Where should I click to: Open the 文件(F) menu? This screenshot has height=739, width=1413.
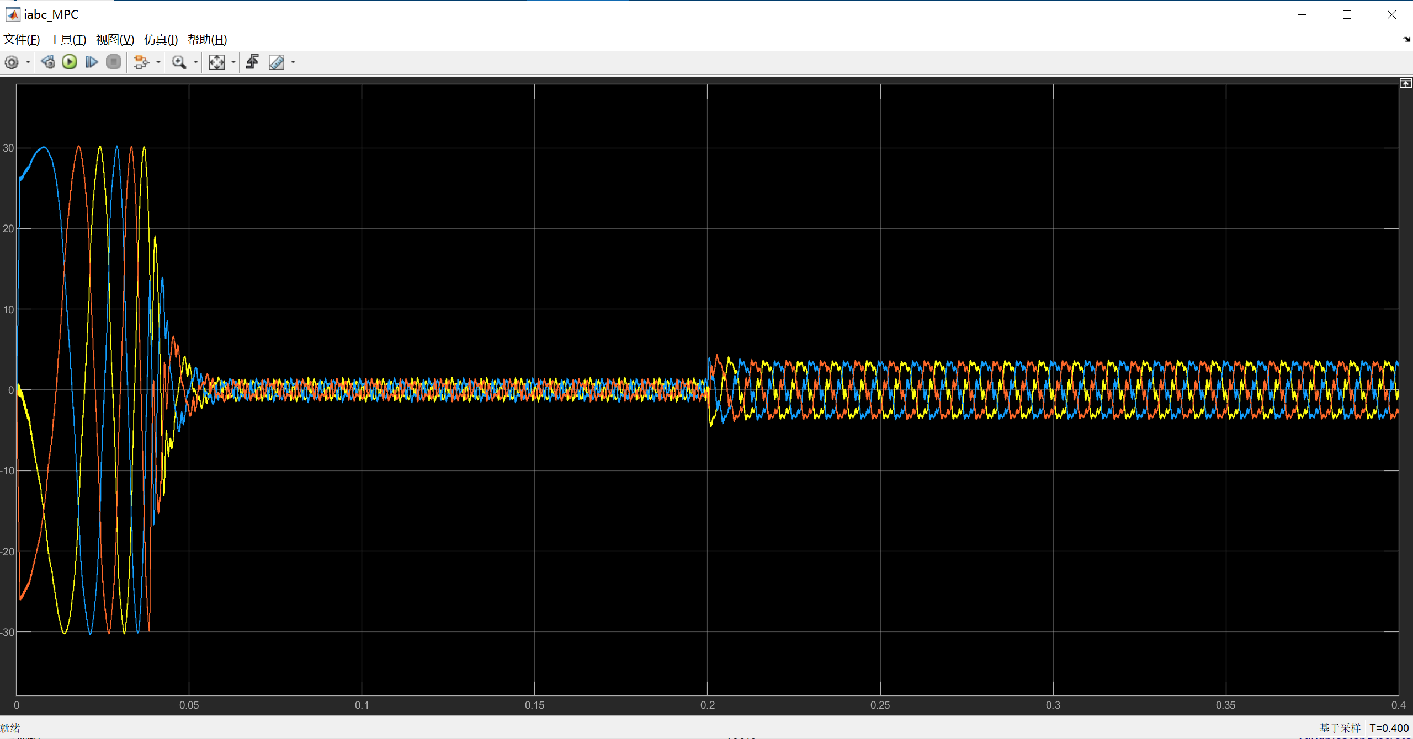pyautogui.click(x=22, y=40)
